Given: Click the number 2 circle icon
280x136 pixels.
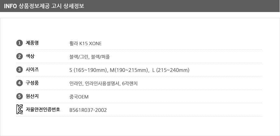Looking at the screenshot, I should (x=20, y=56).
